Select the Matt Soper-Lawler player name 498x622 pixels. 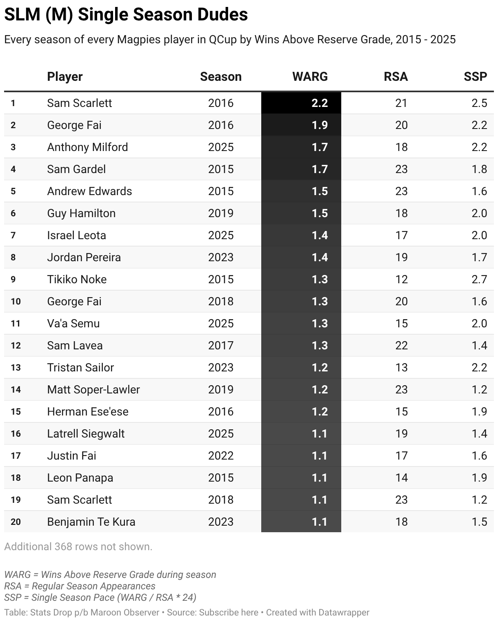(x=93, y=389)
